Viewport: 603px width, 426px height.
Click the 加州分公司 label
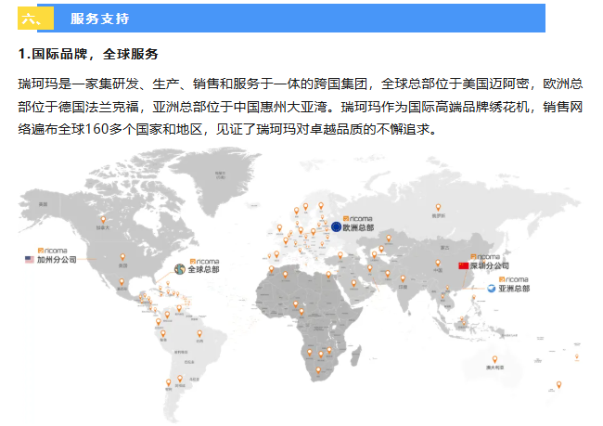[x=58, y=260]
